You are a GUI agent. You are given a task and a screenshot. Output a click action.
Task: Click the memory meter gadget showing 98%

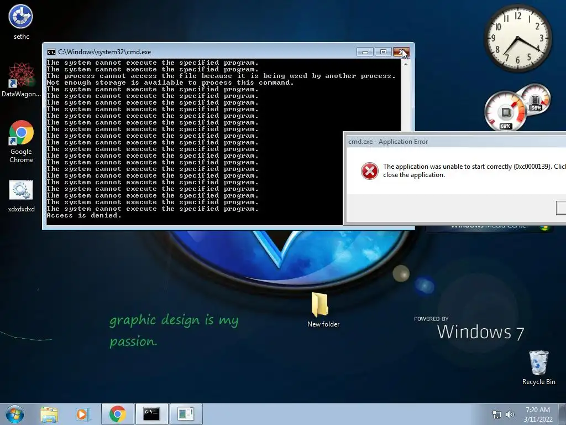pos(536,99)
